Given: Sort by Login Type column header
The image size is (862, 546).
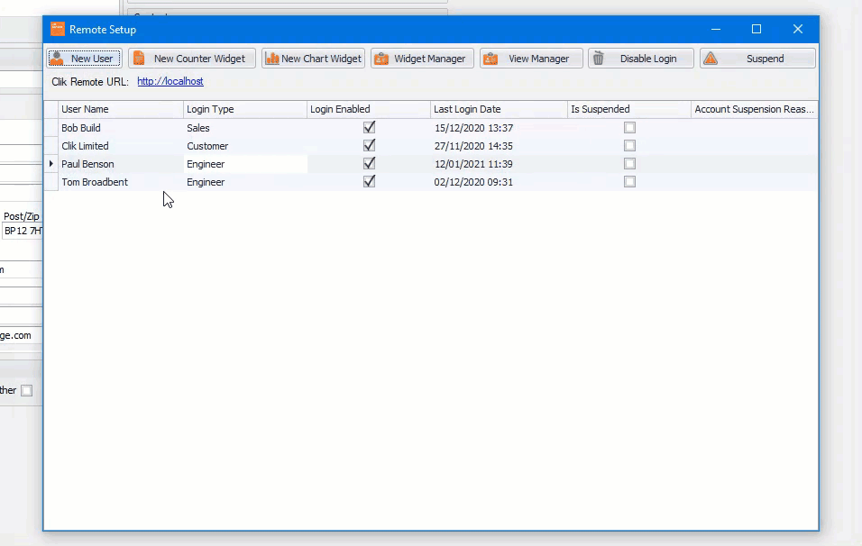Looking at the screenshot, I should point(245,109).
